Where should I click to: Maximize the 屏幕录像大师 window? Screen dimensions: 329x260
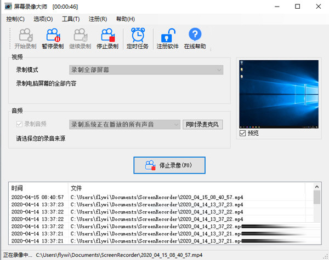click(x=298, y=7)
